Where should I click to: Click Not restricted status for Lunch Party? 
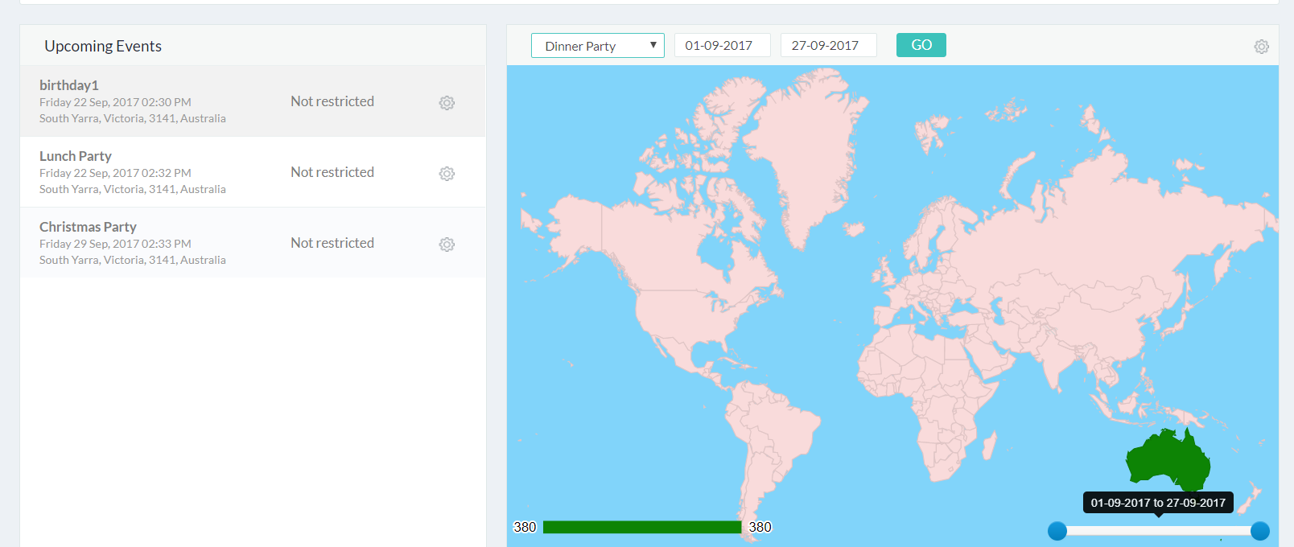(x=332, y=172)
